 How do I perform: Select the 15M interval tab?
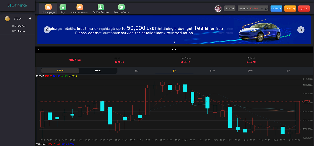pos(212,71)
